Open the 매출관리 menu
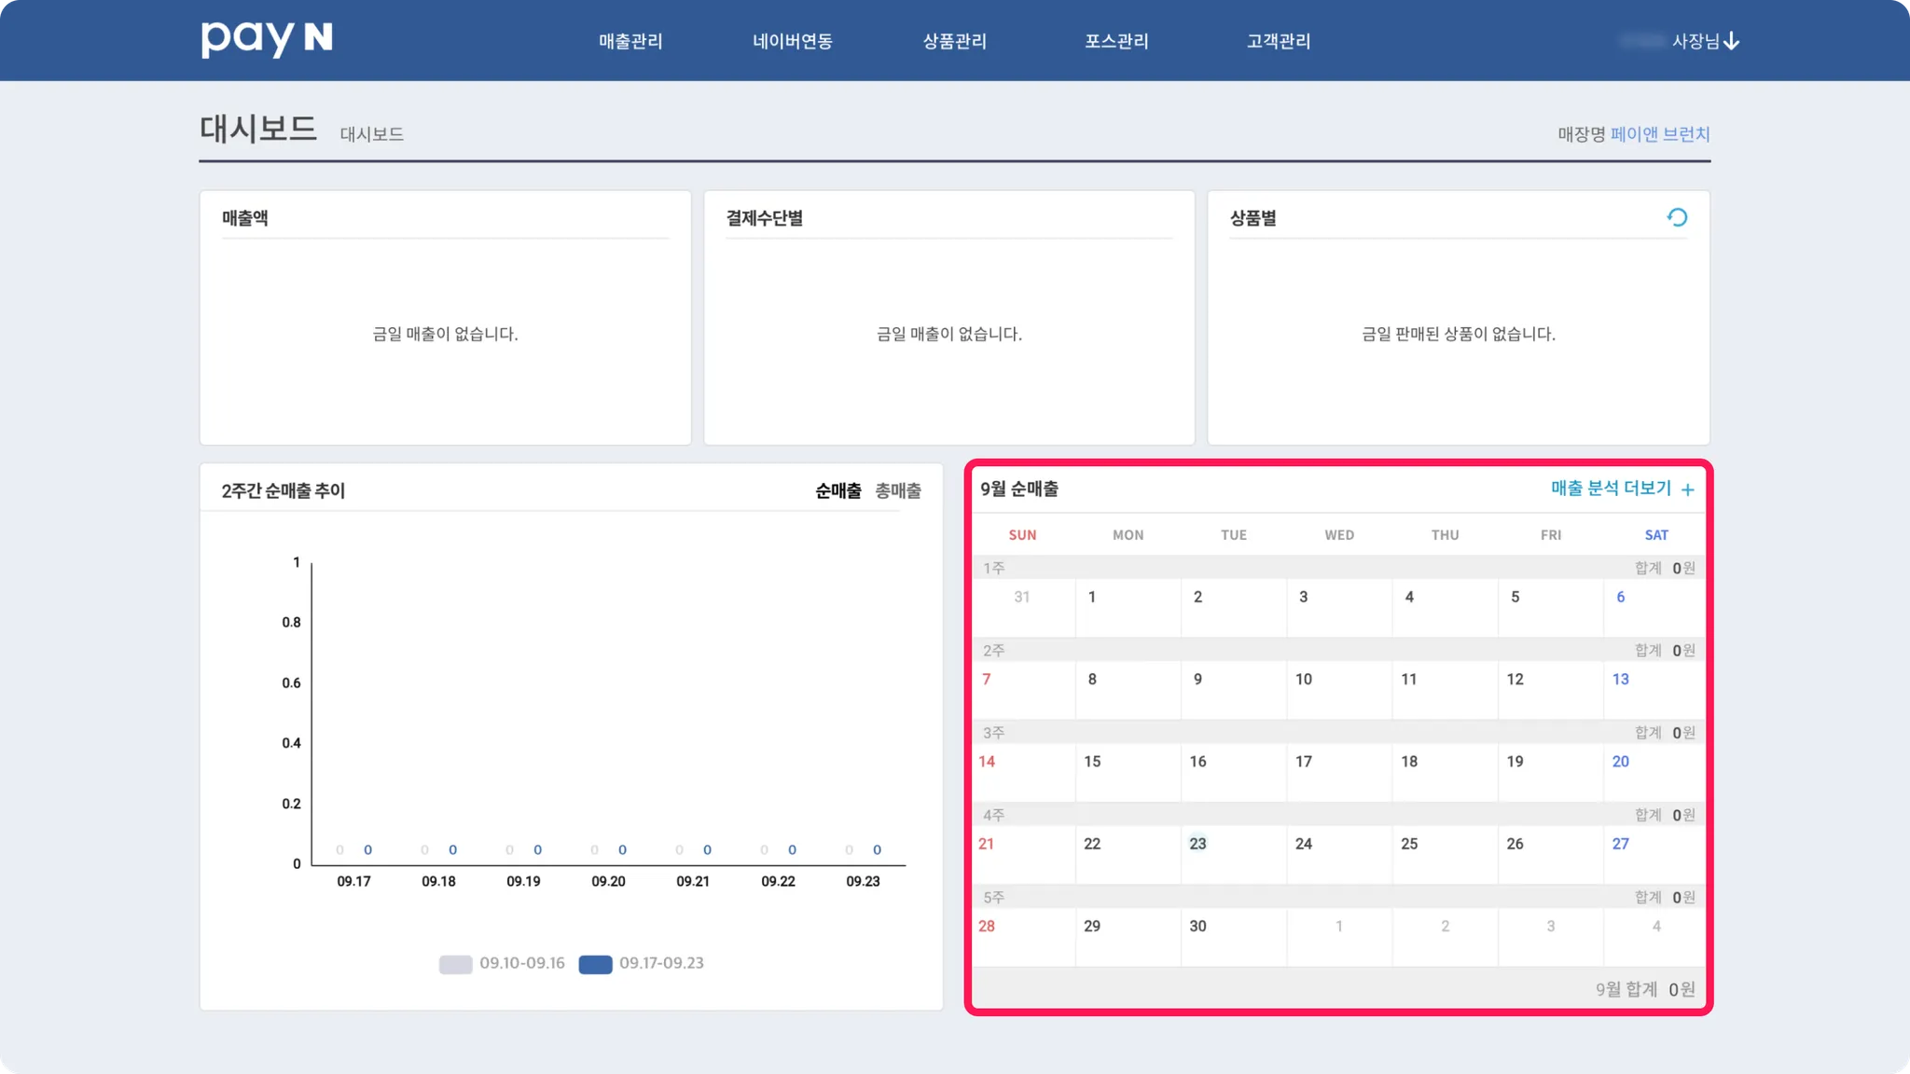The width and height of the screenshot is (1910, 1074). point(630,41)
